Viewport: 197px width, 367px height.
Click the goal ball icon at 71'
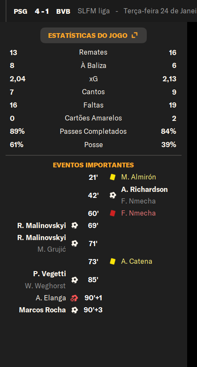[74, 244]
